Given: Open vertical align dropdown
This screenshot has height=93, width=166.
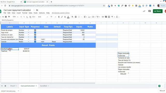Looking at the screenshot, I should tap(89, 17).
